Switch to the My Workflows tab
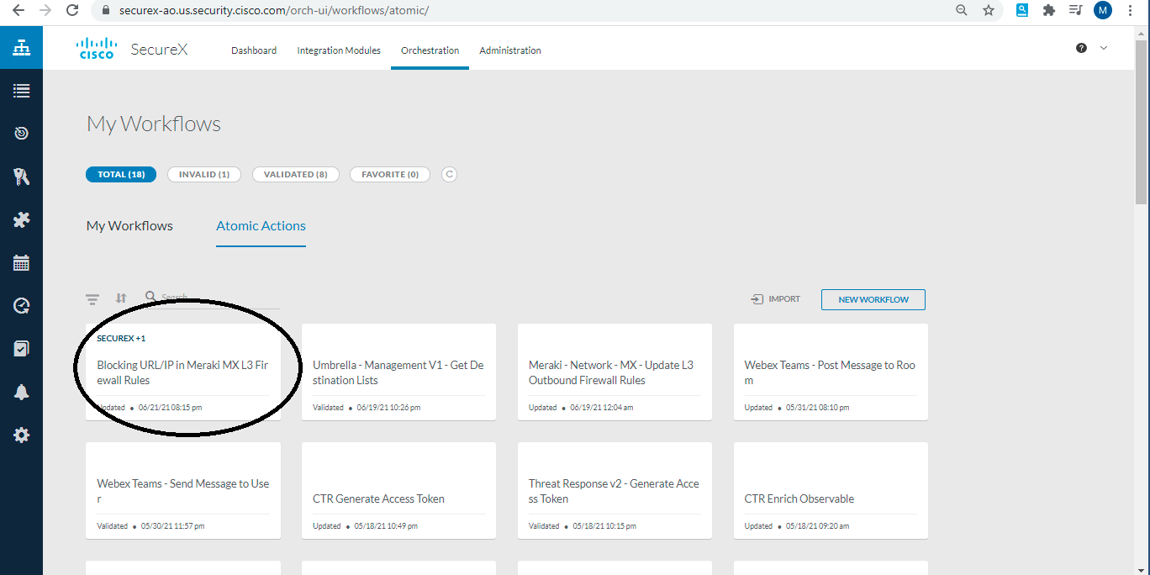This screenshot has height=575, width=1150. pos(129,226)
